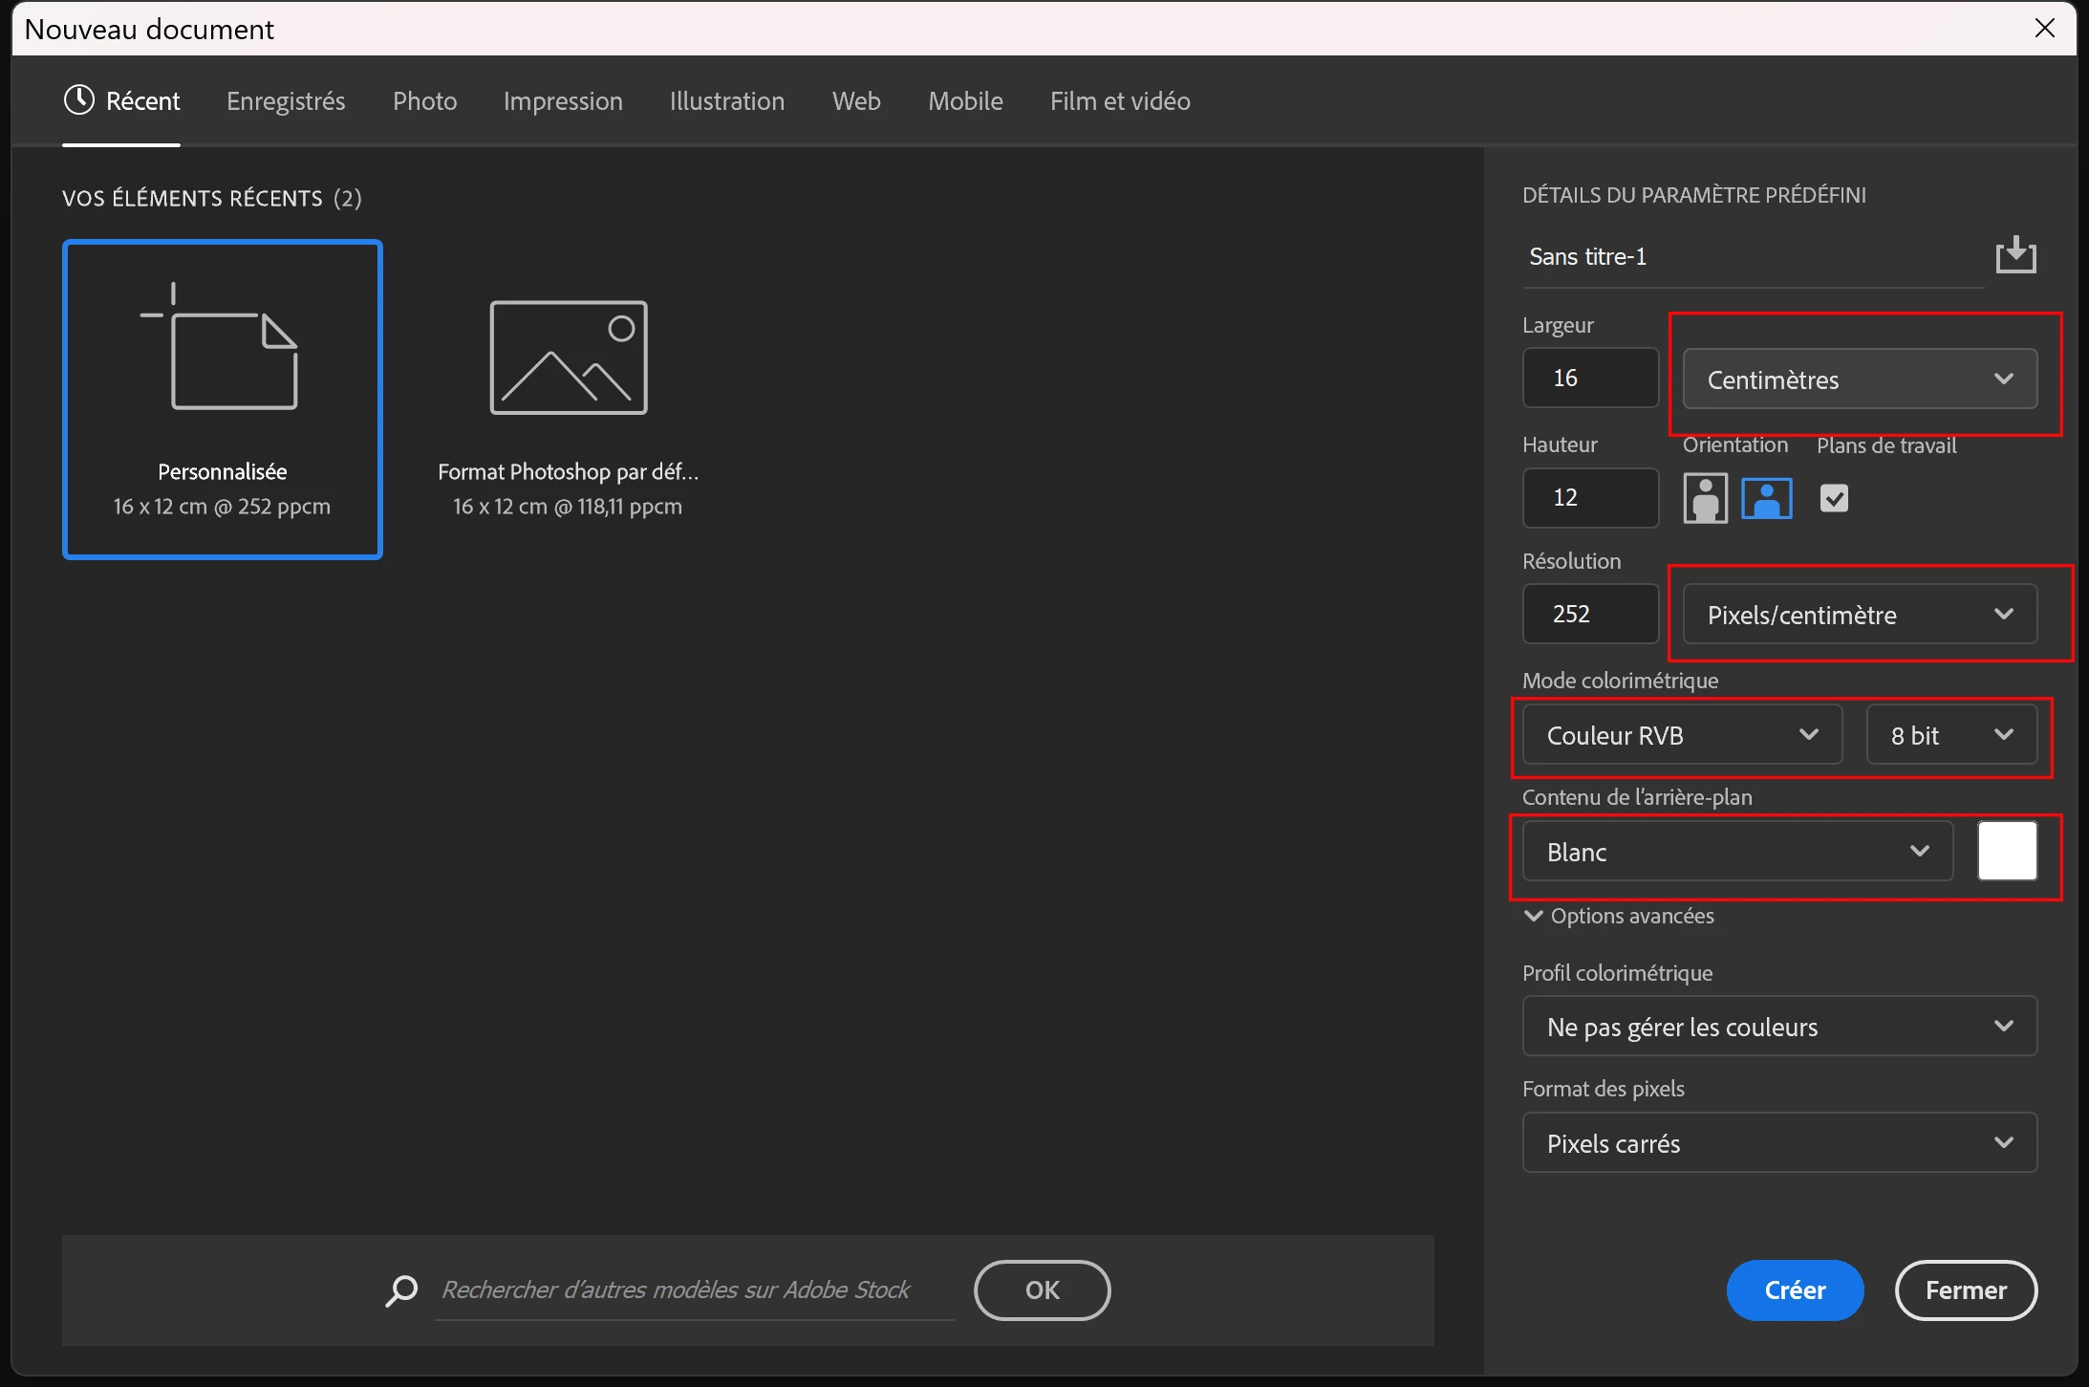Click the white background color swatch
Viewport: 2089px width, 1387px height.
[x=2007, y=851]
